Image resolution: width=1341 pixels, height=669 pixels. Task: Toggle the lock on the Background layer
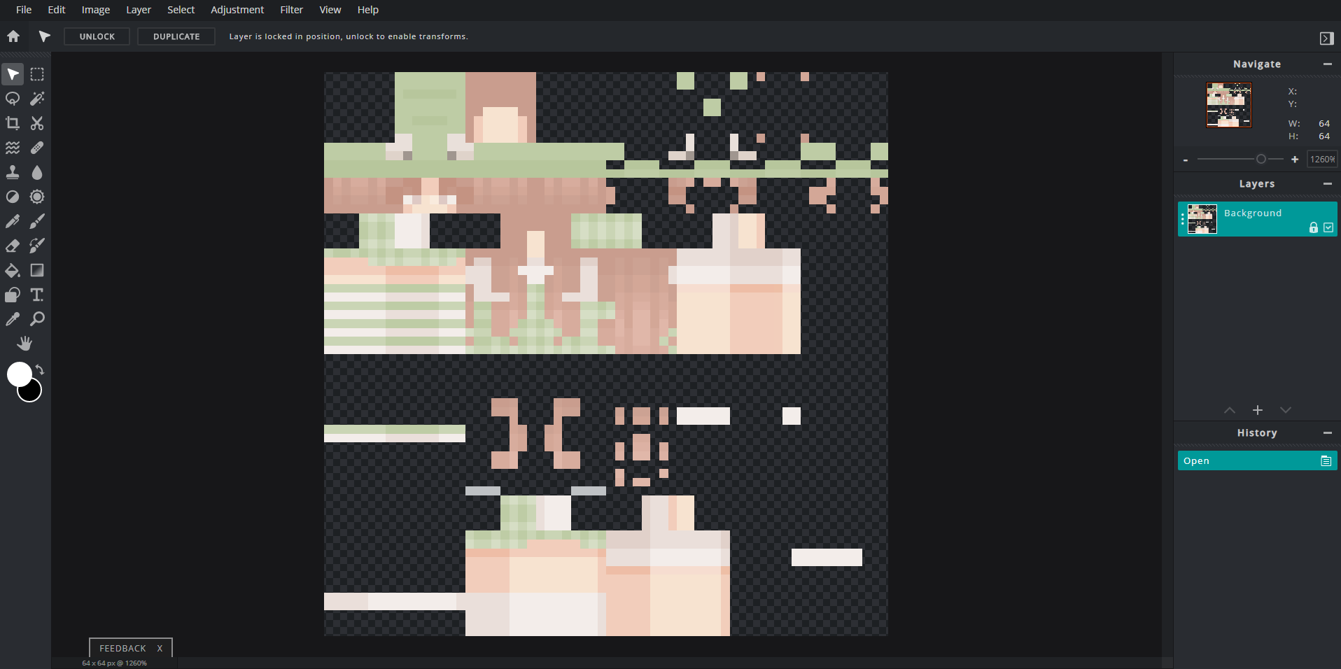coord(1313,227)
